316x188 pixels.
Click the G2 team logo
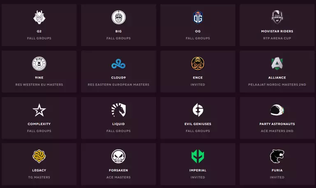[x=39, y=17]
